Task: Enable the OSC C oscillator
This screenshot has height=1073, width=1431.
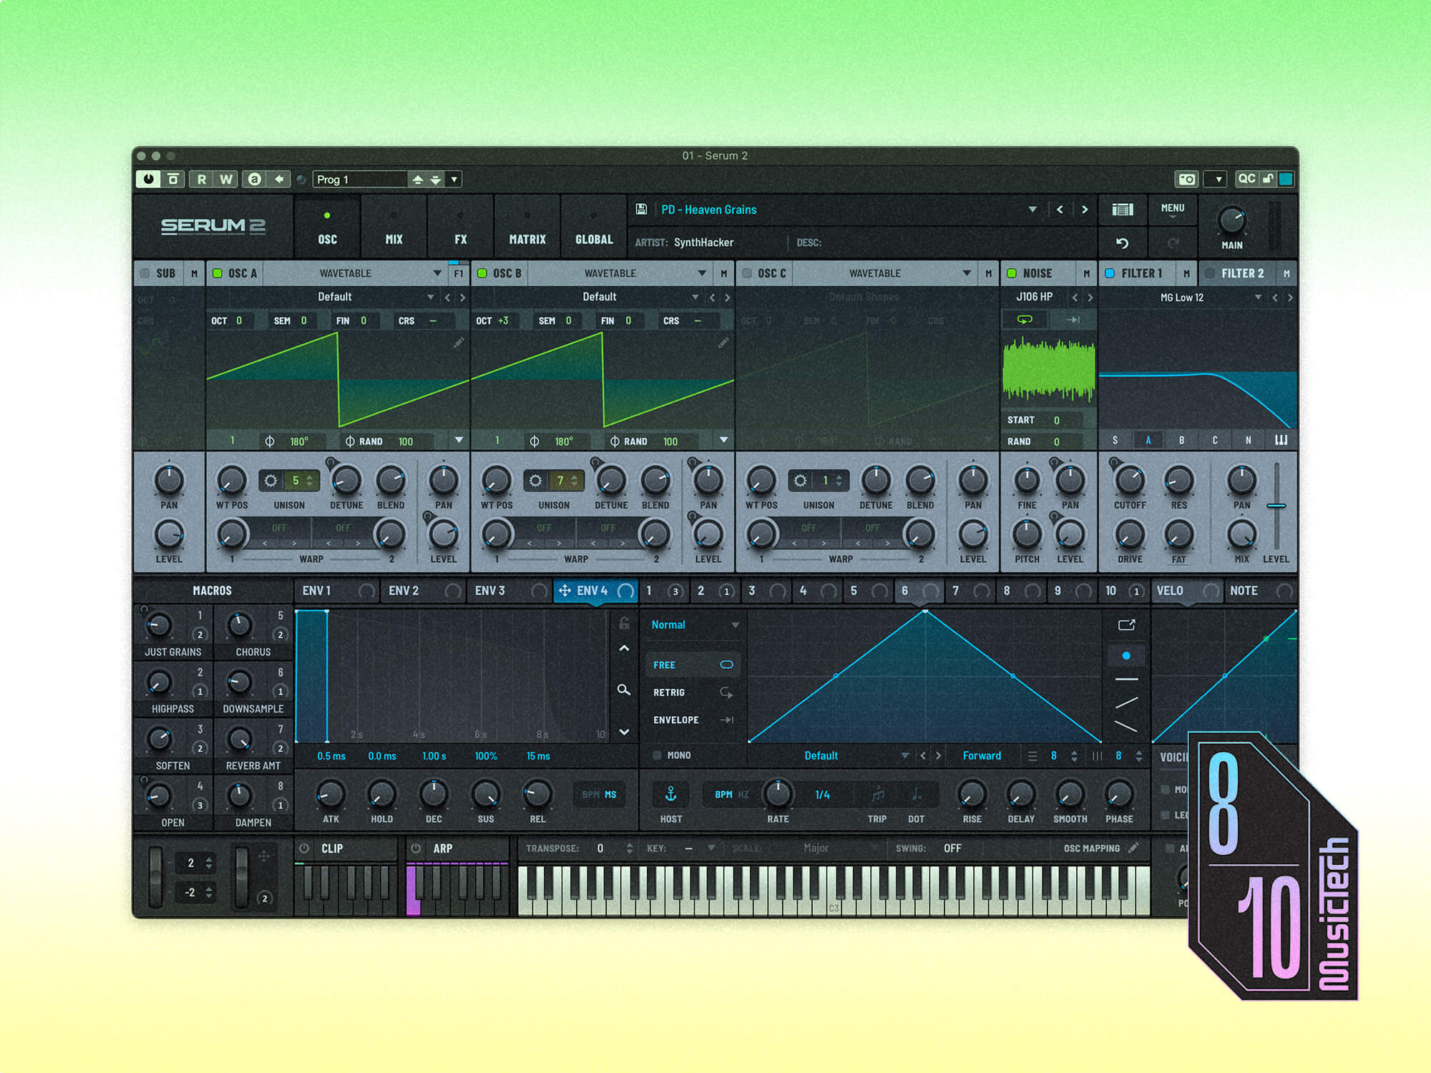Action: coord(747,273)
